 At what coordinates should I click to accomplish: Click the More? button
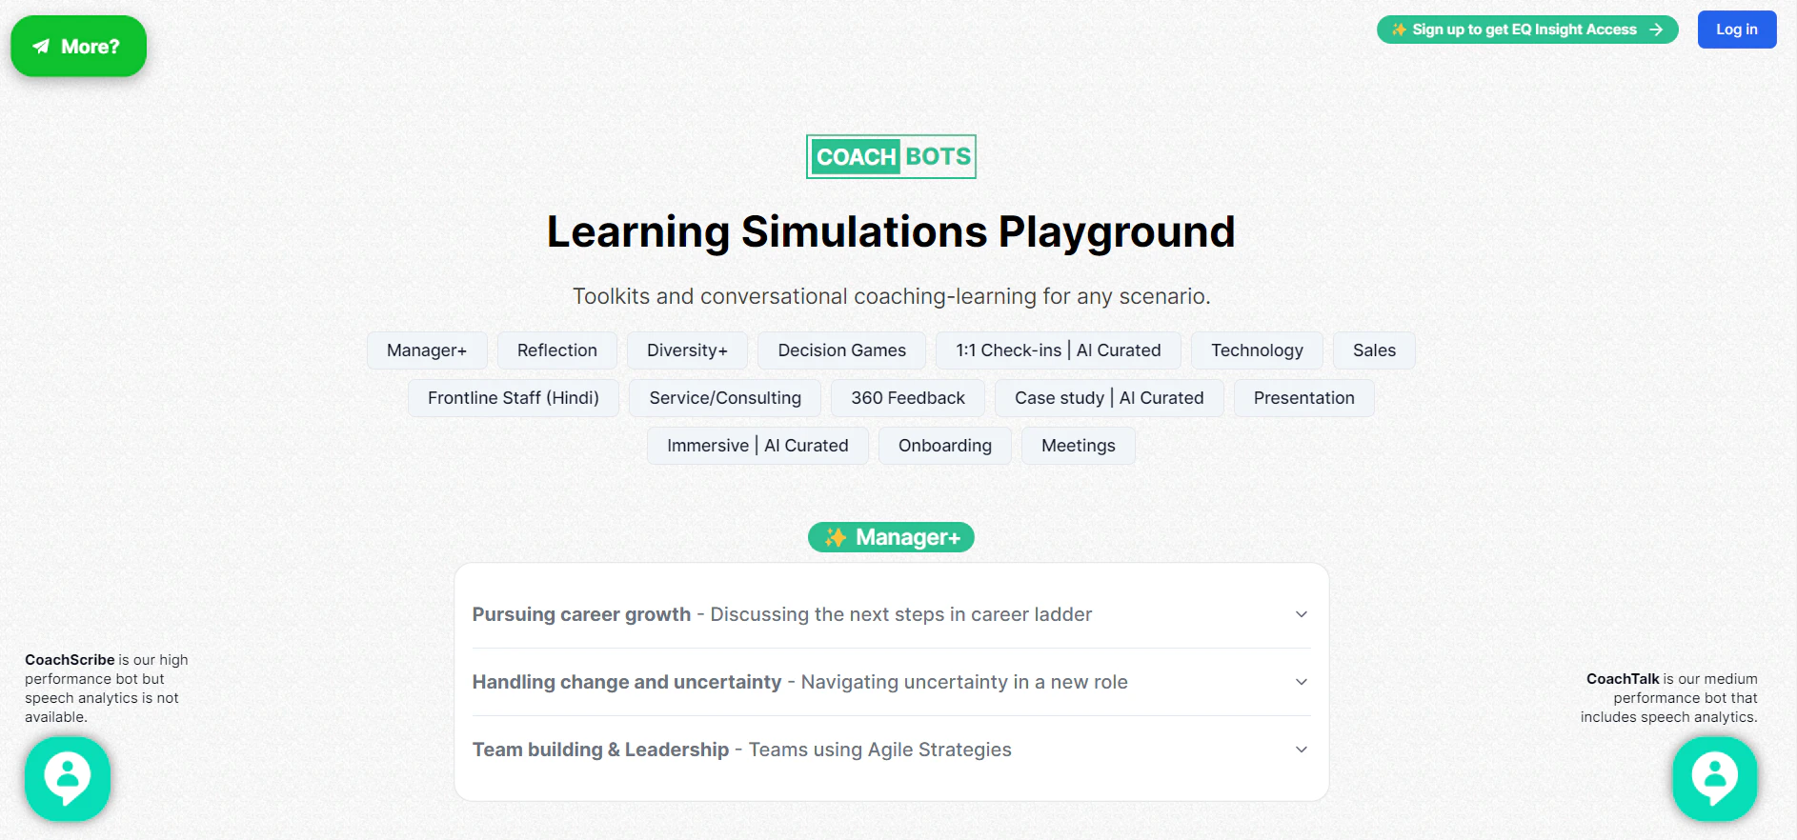pyautogui.click(x=79, y=46)
